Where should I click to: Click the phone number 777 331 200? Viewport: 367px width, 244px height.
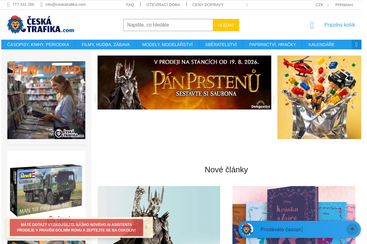pyautogui.click(x=23, y=5)
